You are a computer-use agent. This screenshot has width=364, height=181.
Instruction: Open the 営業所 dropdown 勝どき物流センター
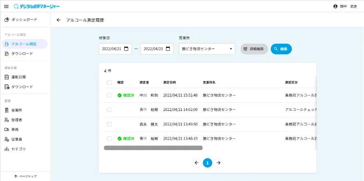(x=207, y=49)
